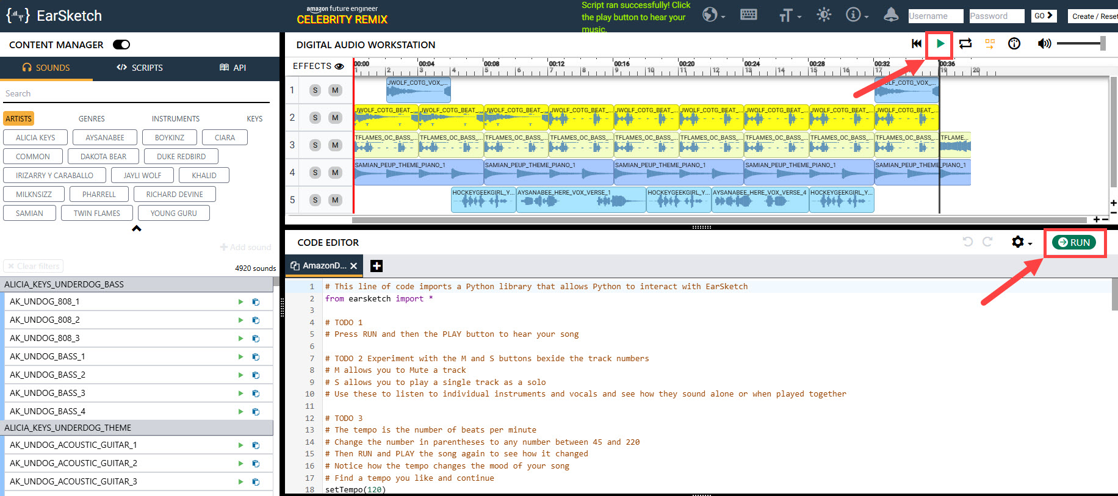The image size is (1118, 496).
Task: Mute track 2
Action: point(335,118)
